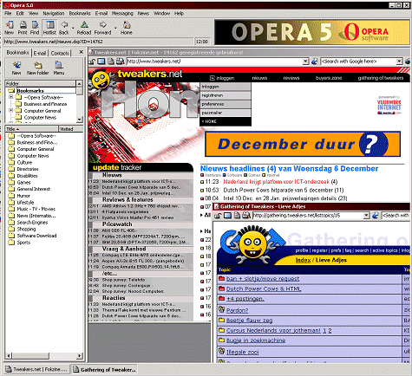Click the print preview icon in Tweakers window bar
This screenshot has height=376, width=412.
[x=120, y=62]
